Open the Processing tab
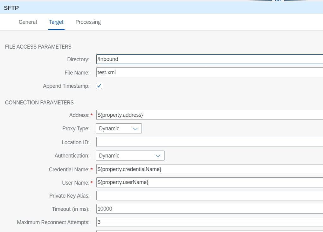The height and width of the screenshot is (232, 323). 88,22
